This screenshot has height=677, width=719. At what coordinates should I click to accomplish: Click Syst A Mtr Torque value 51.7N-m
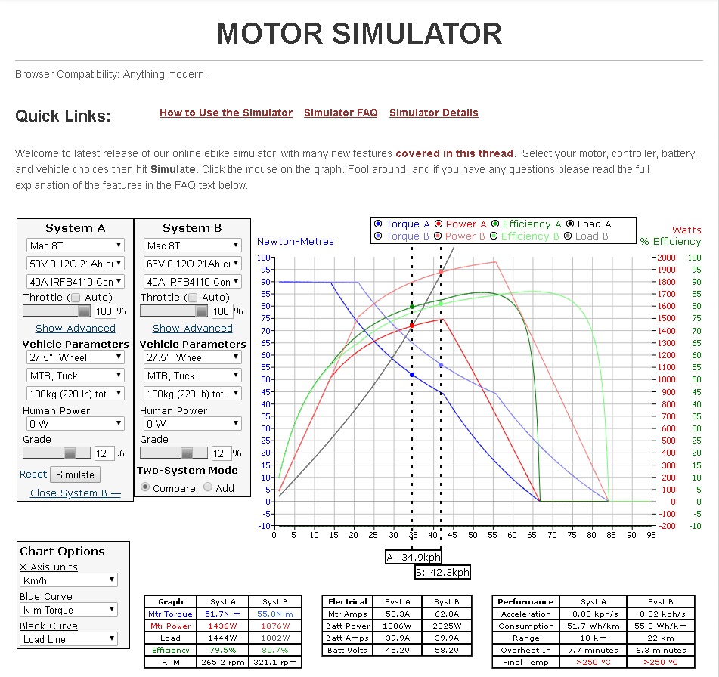coord(223,614)
